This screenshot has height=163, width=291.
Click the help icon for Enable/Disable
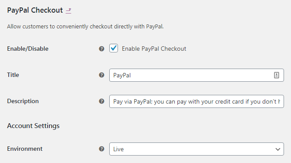[101, 49]
